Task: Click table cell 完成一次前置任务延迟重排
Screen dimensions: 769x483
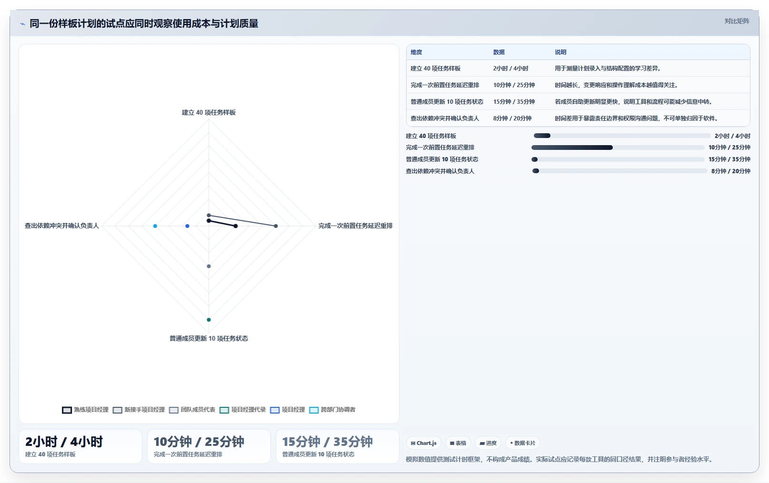Action: pyautogui.click(x=445, y=85)
